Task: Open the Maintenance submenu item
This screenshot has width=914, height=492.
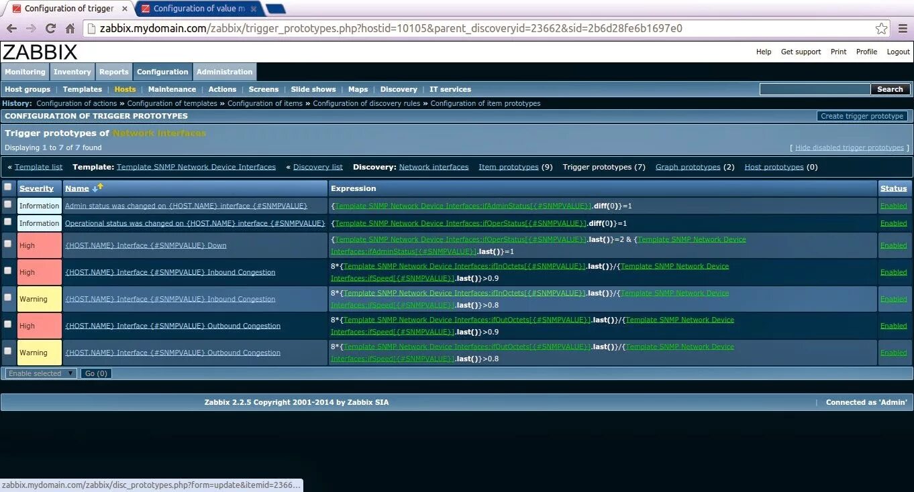Action: point(172,89)
